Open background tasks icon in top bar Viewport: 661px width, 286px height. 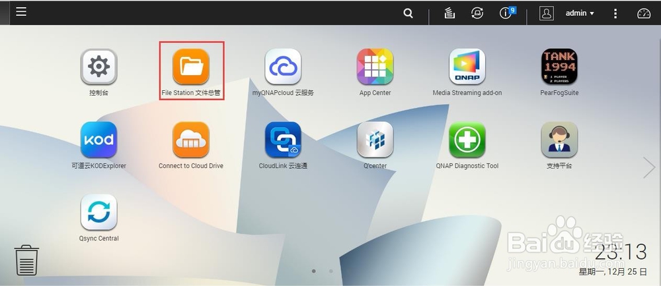pyautogui.click(x=449, y=13)
